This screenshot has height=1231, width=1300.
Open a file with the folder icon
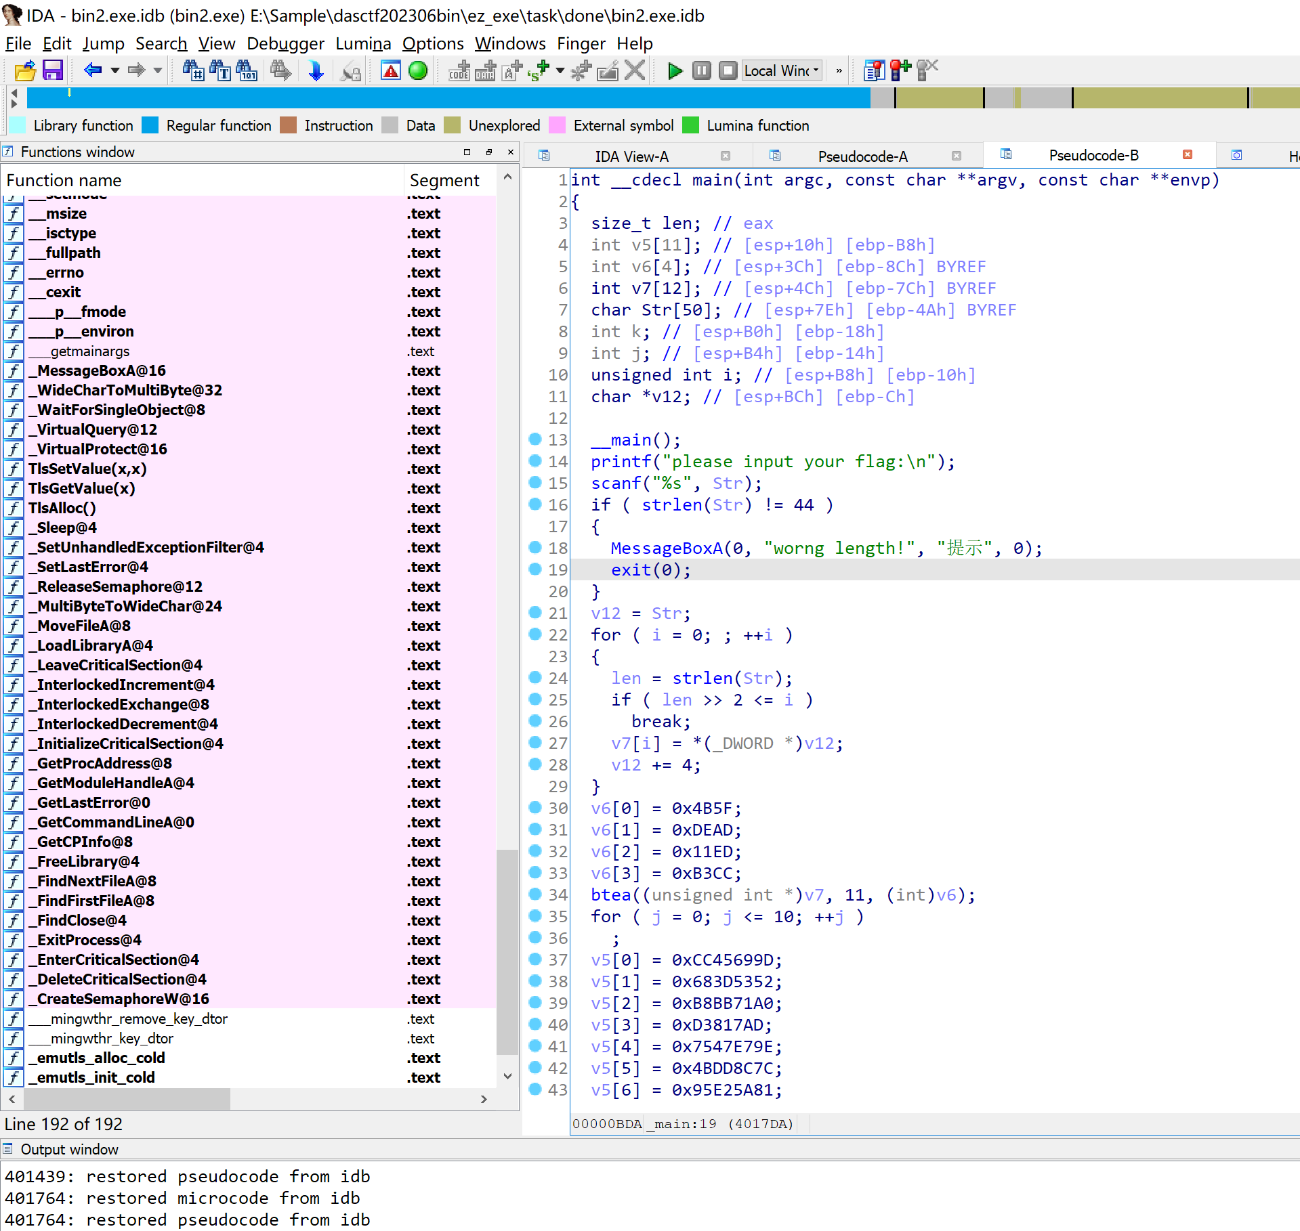point(25,70)
